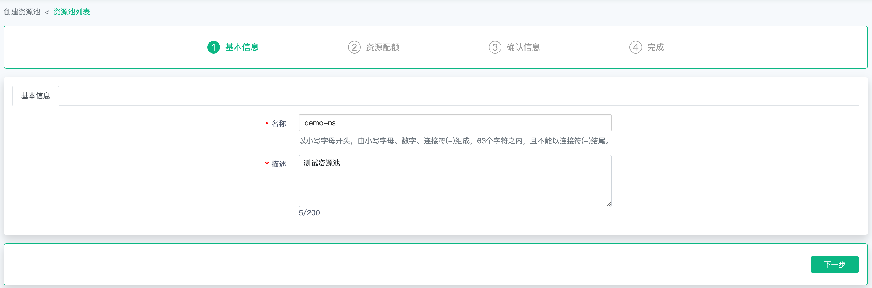This screenshot has height=288, width=872.
Task: Click the breadcrumb separator arrow
Action: pos(47,13)
